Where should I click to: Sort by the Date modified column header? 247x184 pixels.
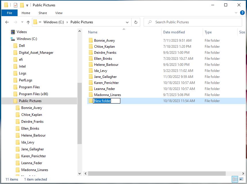[x=174, y=32]
